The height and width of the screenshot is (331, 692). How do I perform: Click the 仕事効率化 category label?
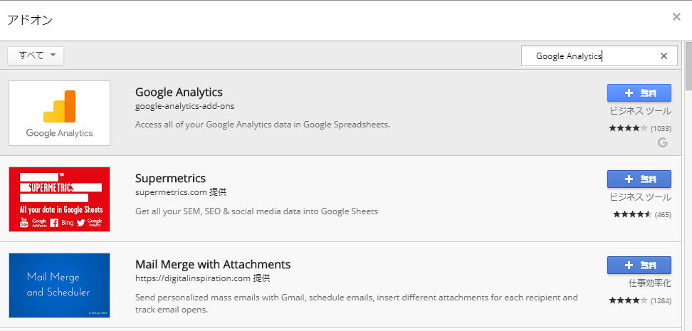[x=649, y=283]
